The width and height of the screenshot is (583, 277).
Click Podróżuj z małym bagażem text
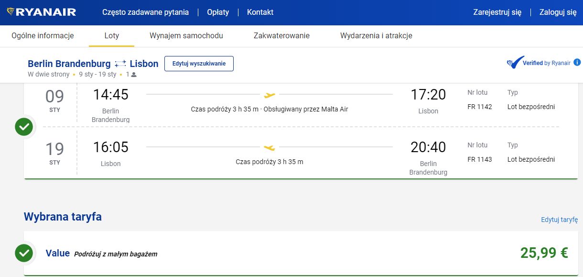pos(116,254)
